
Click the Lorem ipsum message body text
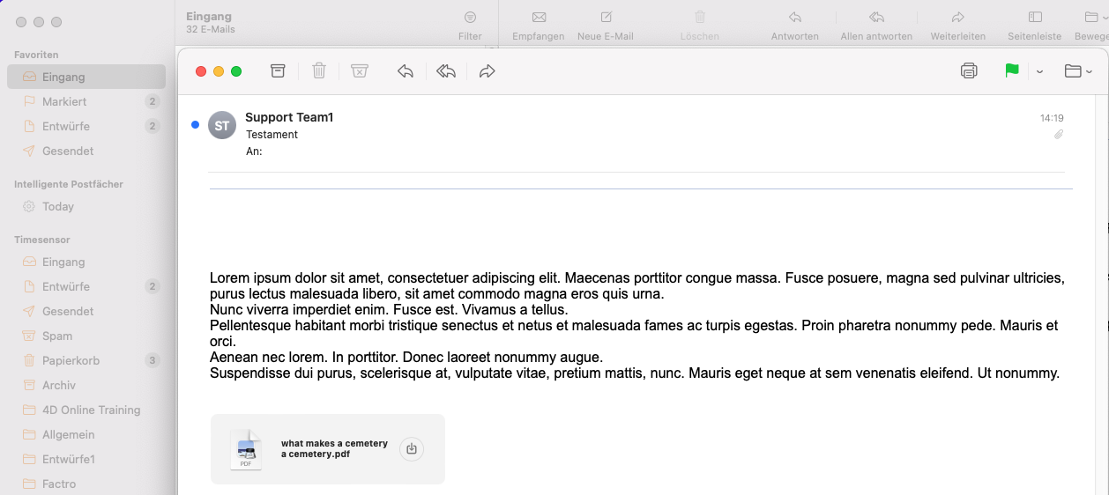tap(637, 326)
